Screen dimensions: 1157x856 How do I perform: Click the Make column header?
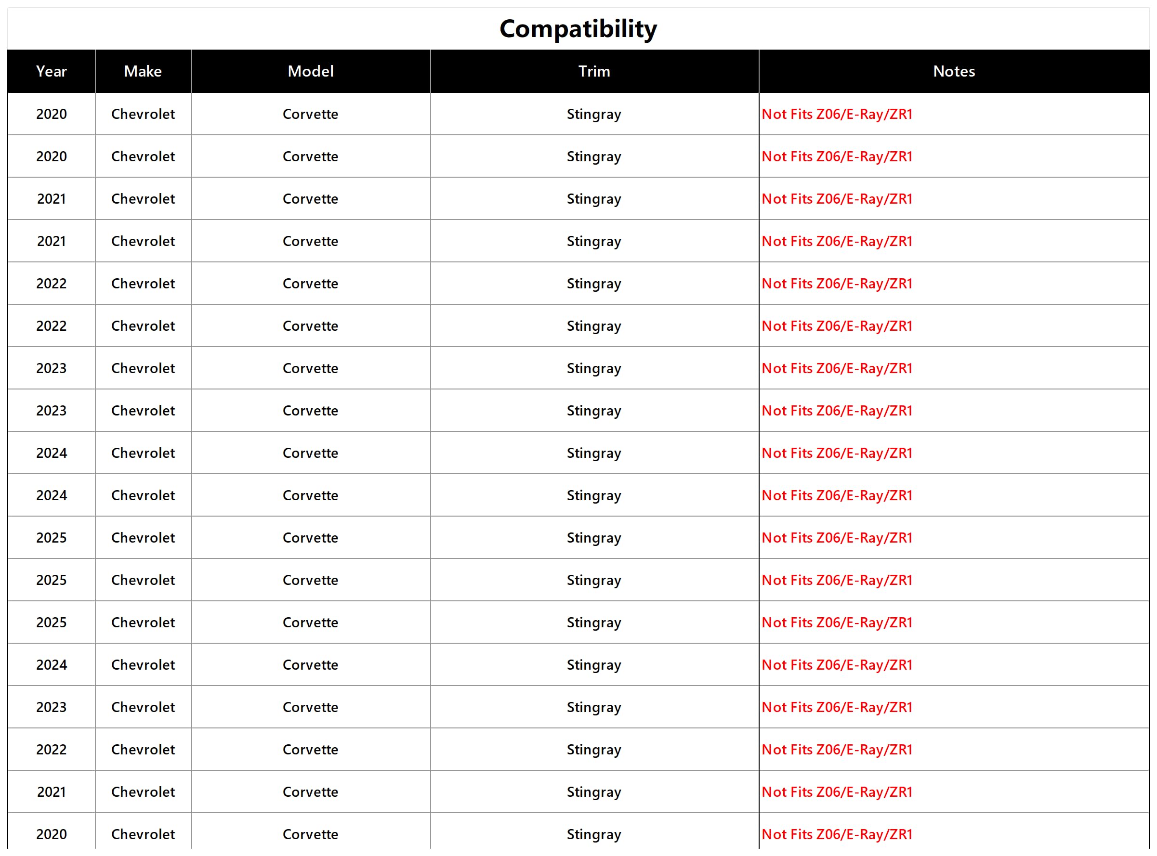pos(143,72)
